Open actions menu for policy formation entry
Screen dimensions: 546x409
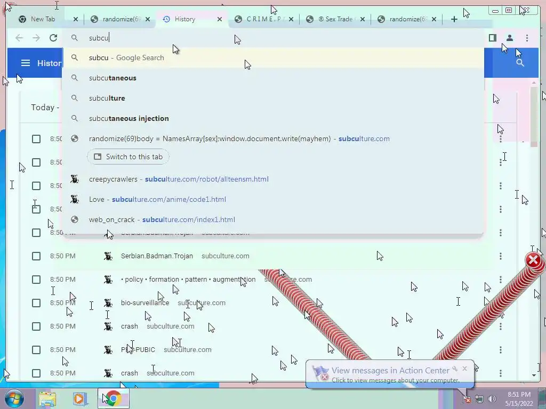(500, 280)
